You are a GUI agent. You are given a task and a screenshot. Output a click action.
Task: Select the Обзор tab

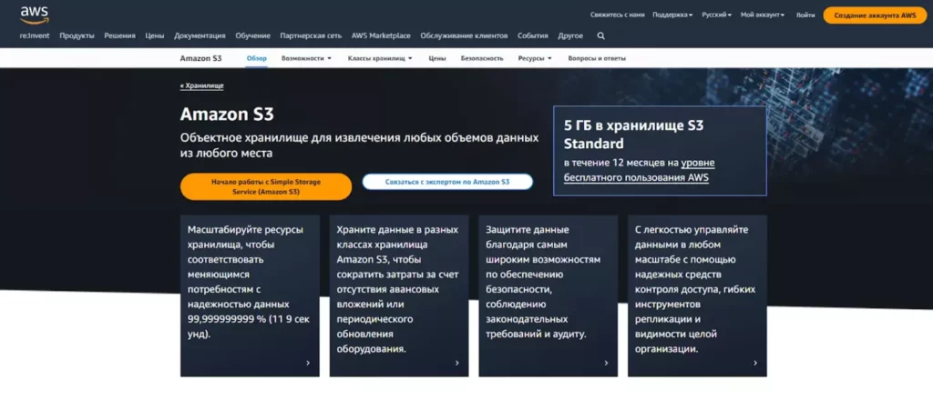[x=256, y=58]
